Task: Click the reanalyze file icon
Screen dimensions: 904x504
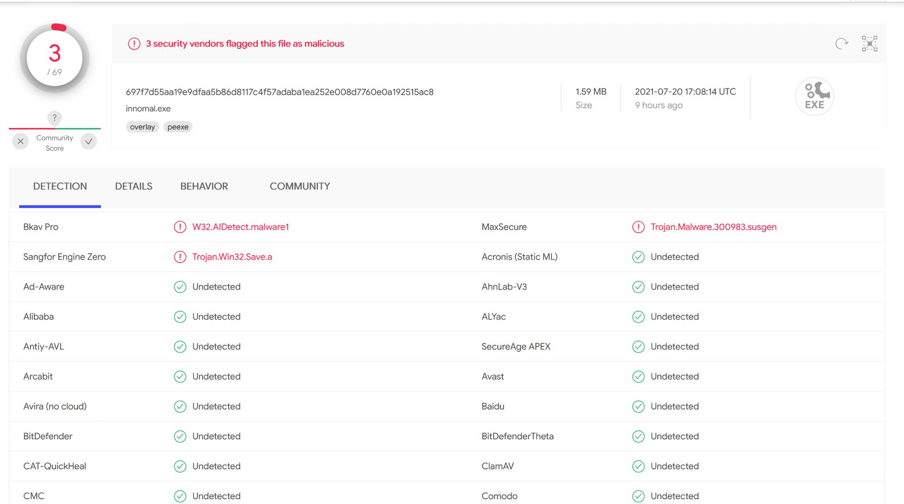Action: [841, 43]
